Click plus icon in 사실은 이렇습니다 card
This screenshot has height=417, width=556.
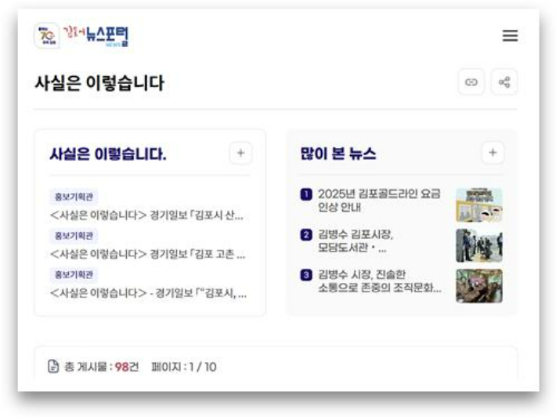[x=240, y=153]
